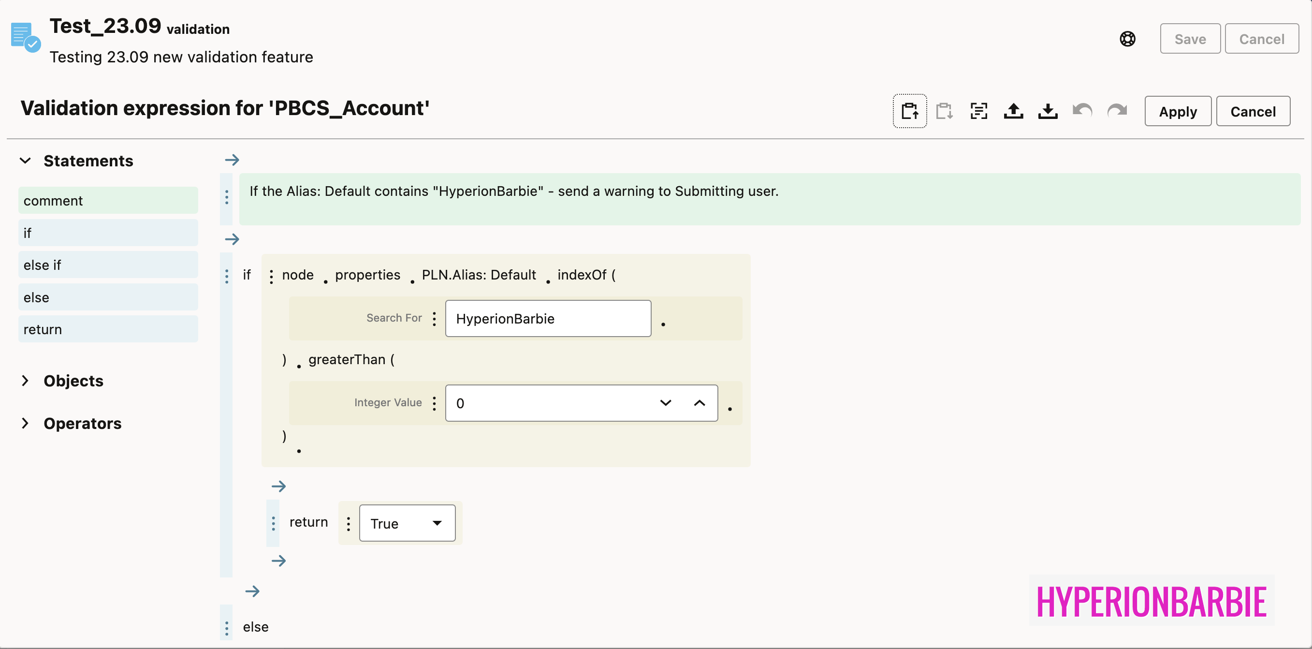This screenshot has width=1312, height=649.
Task: Open the return value True dropdown
Action: click(x=407, y=523)
